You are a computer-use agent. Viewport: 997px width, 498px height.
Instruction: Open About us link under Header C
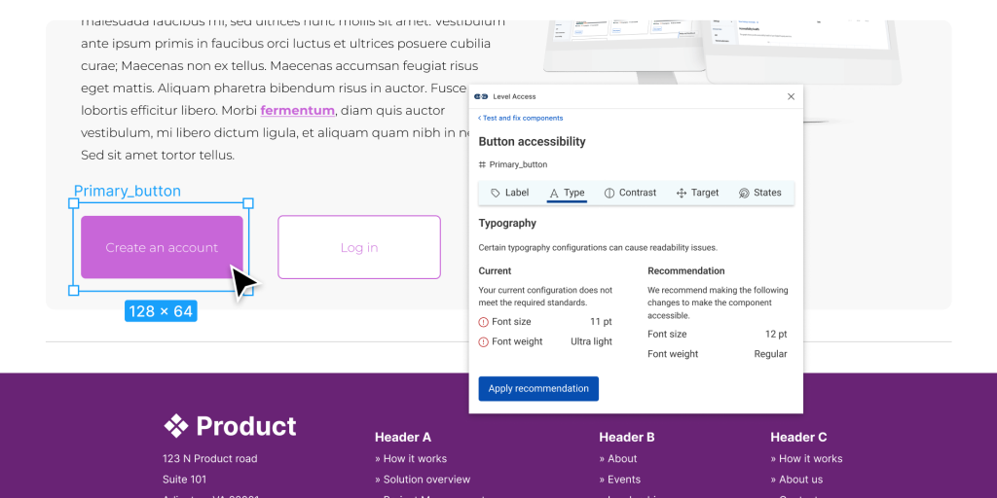pyautogui.click(x=800, y=480)
